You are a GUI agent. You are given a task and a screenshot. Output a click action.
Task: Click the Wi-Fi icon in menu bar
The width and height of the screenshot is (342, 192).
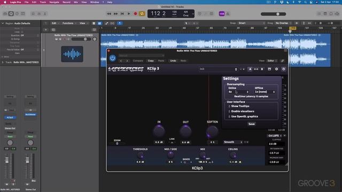(x=299, y=2)
